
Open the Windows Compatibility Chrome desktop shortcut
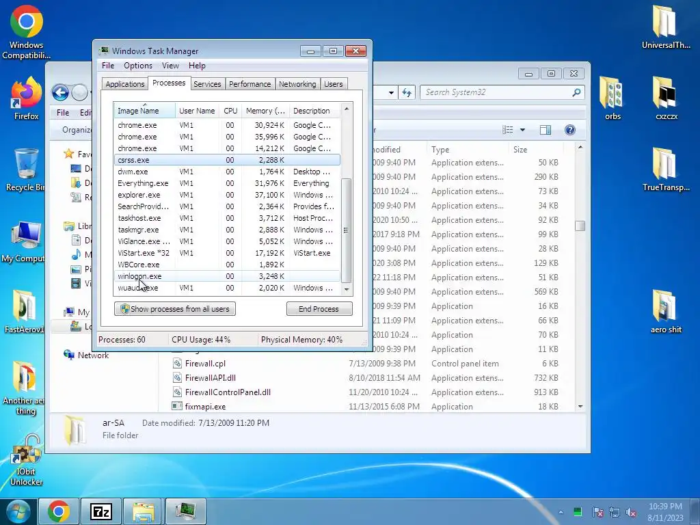point(27,32)
